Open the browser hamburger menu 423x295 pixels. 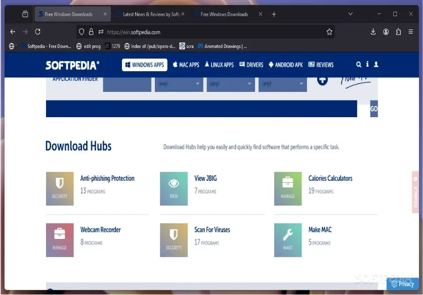[x=410, y=32]
